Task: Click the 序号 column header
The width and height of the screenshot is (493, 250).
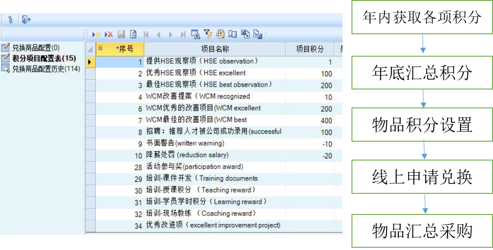Action: 124,49
